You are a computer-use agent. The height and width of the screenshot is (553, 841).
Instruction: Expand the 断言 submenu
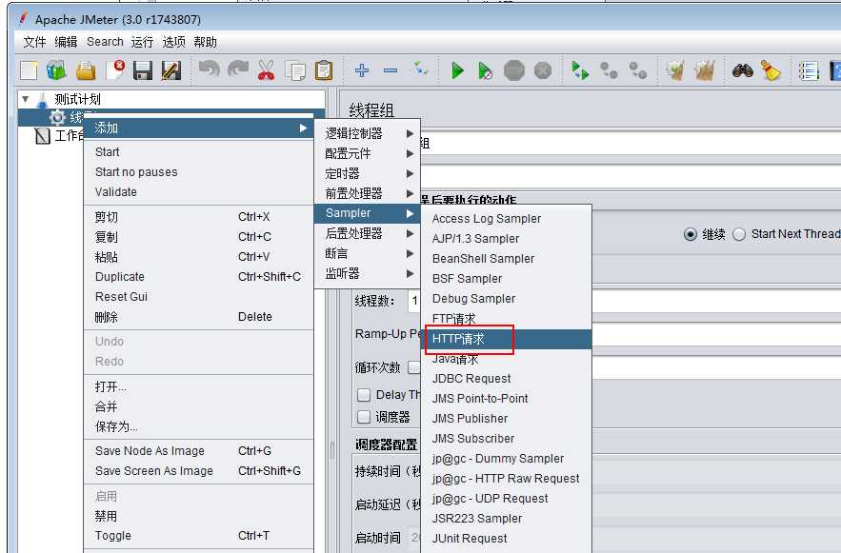(367, 253)
